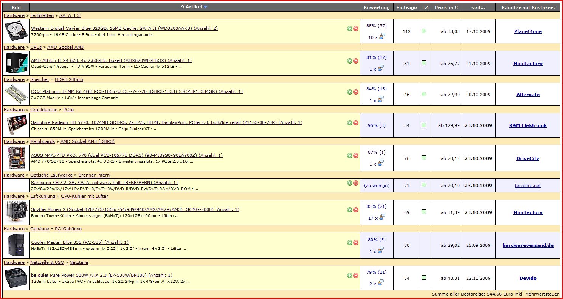Open Grafikkarten category breadcrumb

click(44, 110)
